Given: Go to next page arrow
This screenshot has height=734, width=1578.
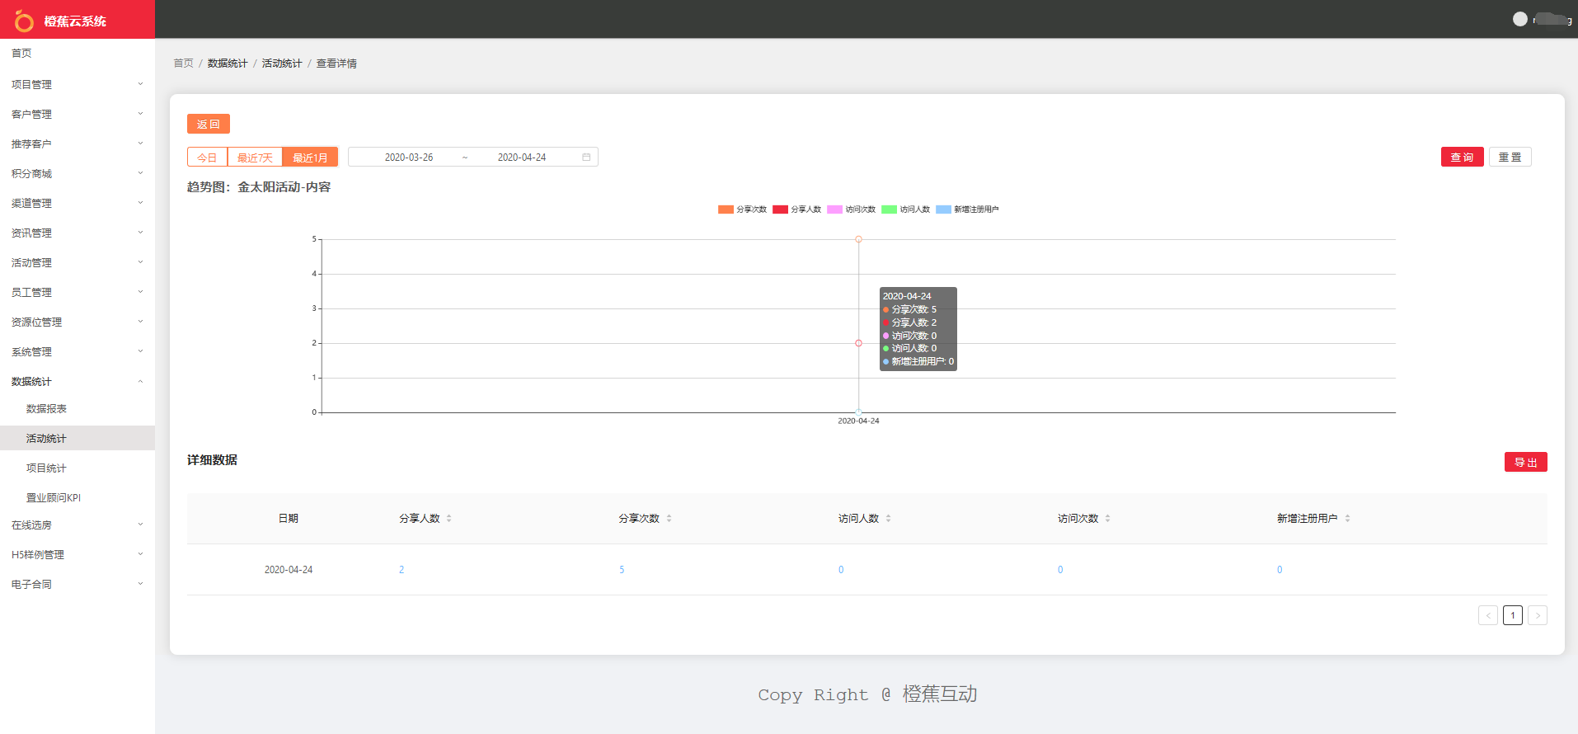Looking at the screenshot, I should click(1538, 615).
